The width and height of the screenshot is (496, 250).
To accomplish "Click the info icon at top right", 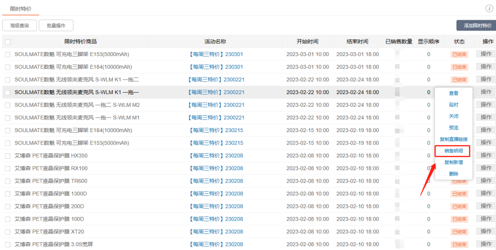I will [490, 9].
